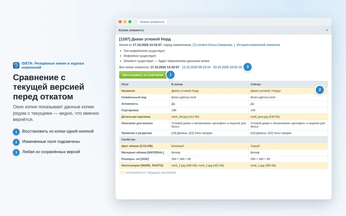
Task: Click the Привязка к разделам field label
Action: pyautogui.click(x=136, y=133)
